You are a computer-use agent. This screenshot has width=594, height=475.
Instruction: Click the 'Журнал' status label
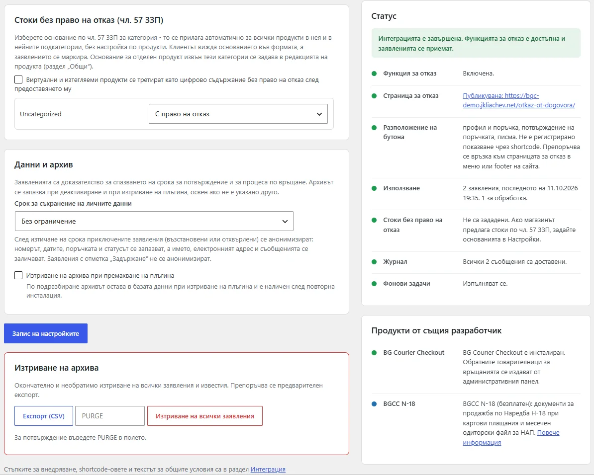click(x=395, y=261)
